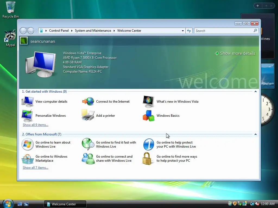Click the sidebar add gadget plus button

coord(258,6)
